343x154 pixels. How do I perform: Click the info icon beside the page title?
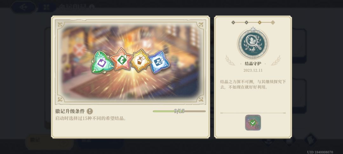[92, 7]
